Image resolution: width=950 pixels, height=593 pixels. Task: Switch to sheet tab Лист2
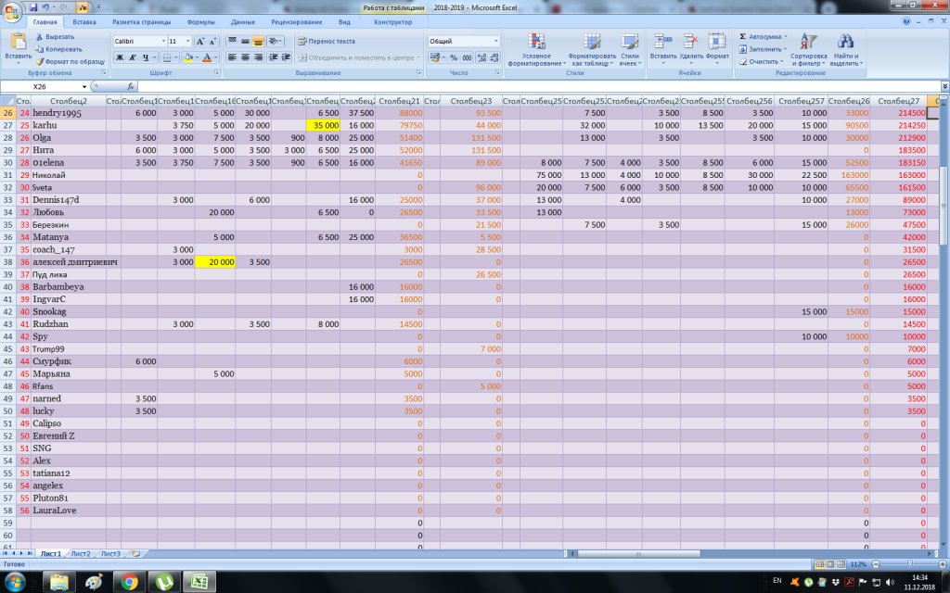click(81, 553)
